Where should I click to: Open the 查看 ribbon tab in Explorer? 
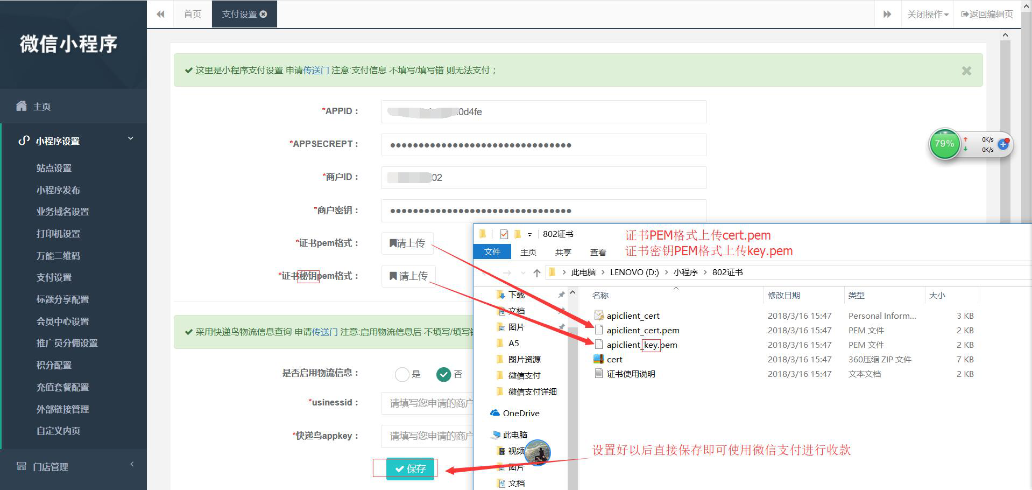pos(598,252)
